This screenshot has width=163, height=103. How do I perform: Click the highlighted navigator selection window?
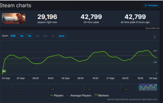148,87
